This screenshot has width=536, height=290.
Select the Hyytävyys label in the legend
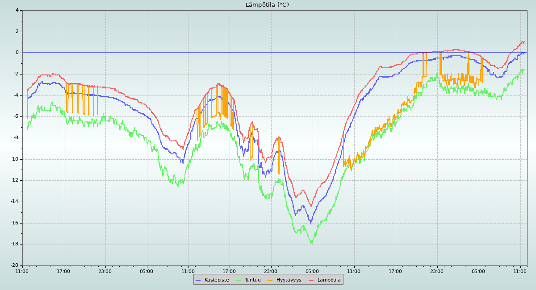point(289,280)
